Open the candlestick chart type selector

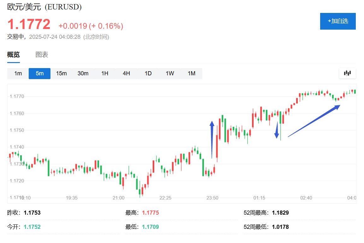coord(347,73)
